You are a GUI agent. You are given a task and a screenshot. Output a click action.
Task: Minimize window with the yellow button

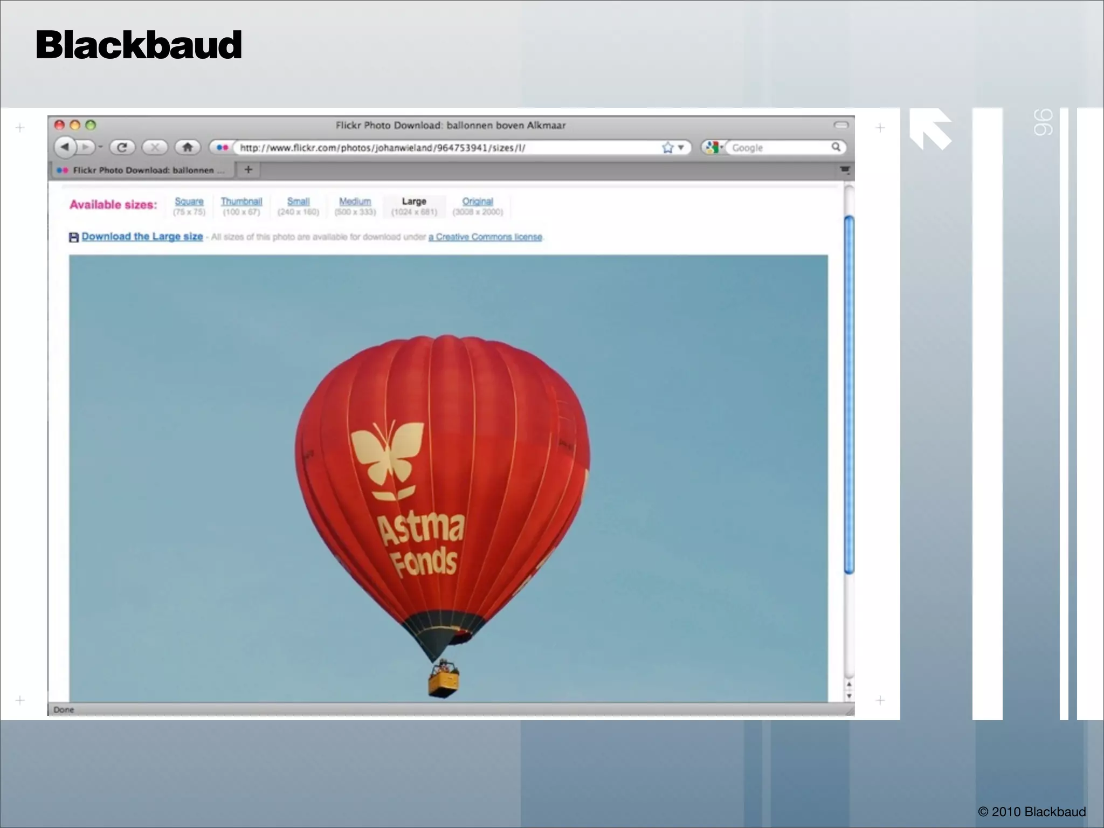tap(75, 125)
